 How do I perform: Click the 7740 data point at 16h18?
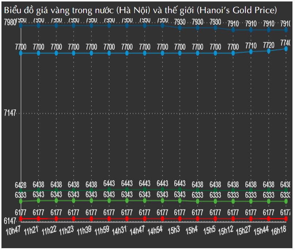(x=286, y=48)
